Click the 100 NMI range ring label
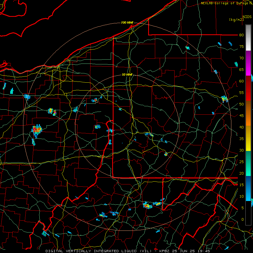The height and width of the screenshot is (253, 253). (x=127, y=22)
